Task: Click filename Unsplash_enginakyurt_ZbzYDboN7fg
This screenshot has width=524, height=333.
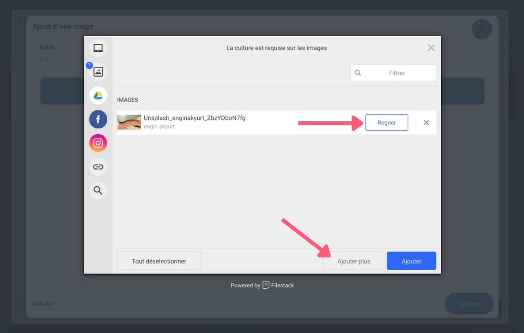Action: 194,118
